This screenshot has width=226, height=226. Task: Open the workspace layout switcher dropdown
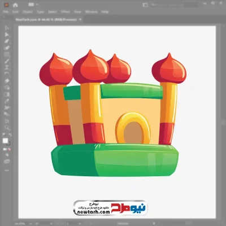(x=33, y=5)
